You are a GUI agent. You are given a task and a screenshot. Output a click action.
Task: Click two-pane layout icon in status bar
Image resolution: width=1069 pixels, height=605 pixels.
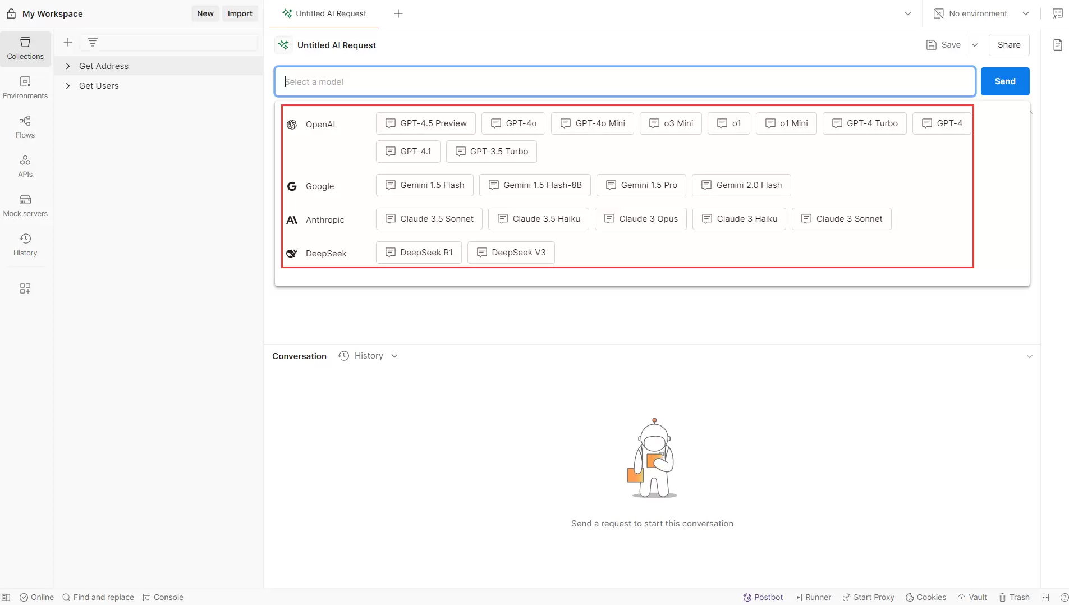tap(1045, 597)
